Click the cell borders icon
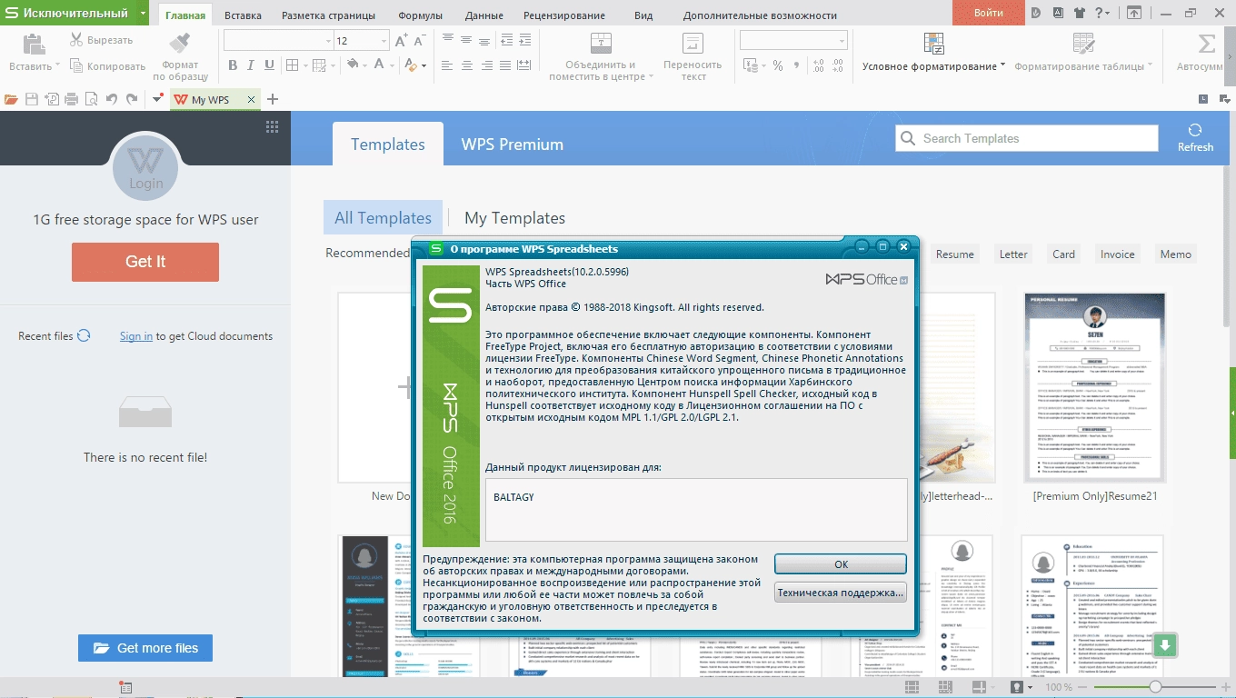Screen dimensions: 1236x698 [x=292, y=65]
